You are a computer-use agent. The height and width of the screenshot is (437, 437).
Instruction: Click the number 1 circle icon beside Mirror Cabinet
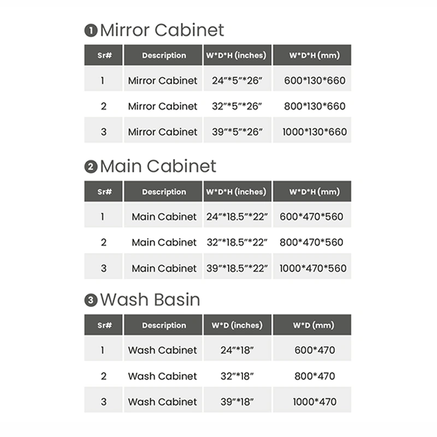(x=91, y=31)
